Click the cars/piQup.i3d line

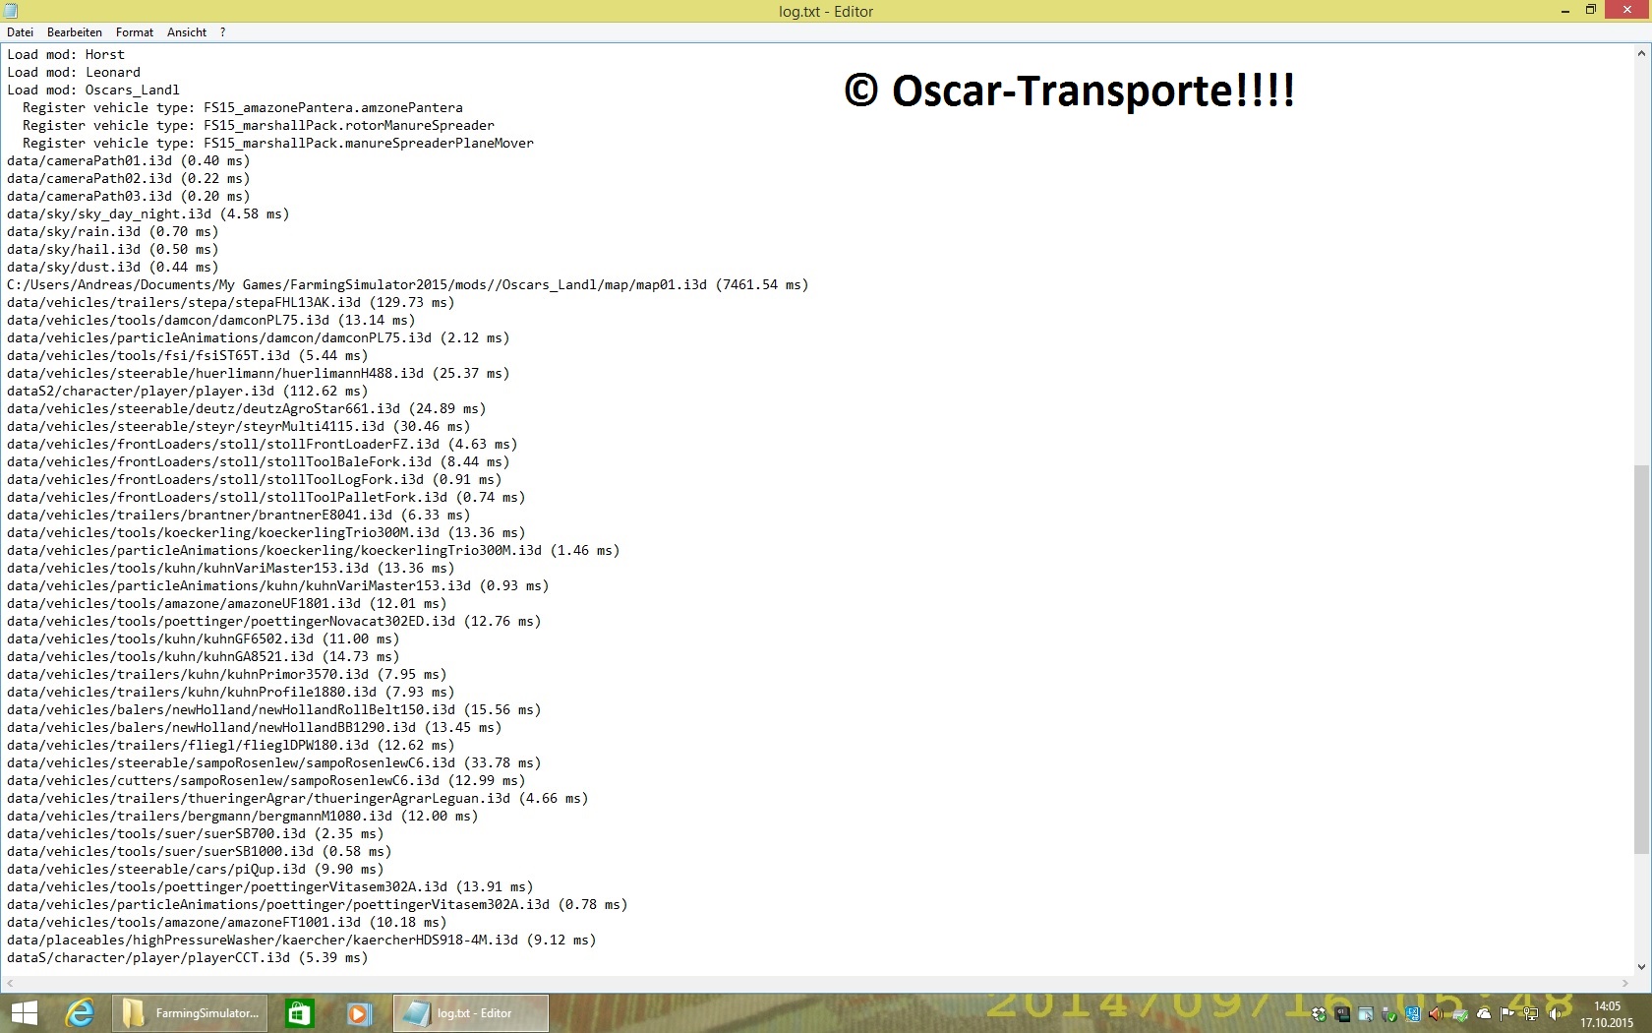(x=196, y=870)
